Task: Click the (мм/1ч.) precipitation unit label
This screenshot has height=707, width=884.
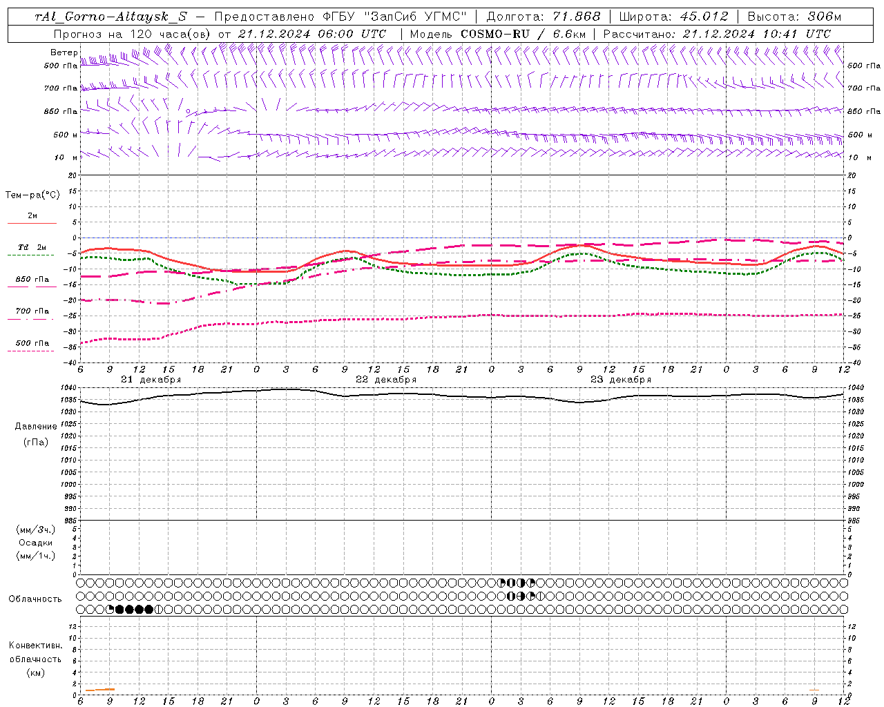Action: point(36,556)
